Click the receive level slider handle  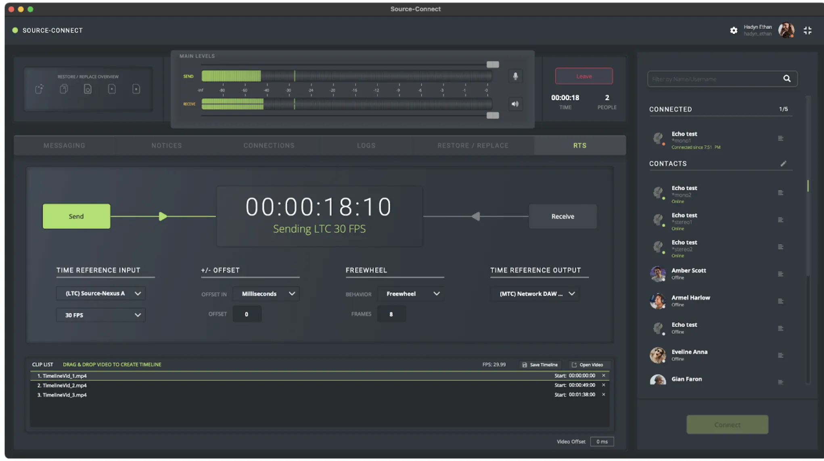[493, 115]
